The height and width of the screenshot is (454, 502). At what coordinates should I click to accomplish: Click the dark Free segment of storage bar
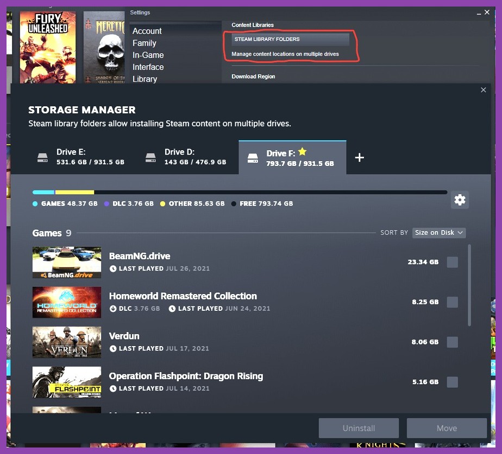point(271,192)
